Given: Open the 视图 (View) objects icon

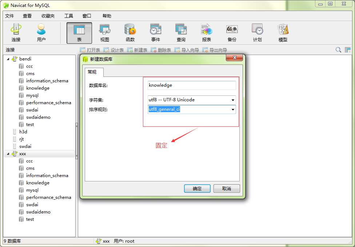Looking at the screenshot, I should point(105,33).
